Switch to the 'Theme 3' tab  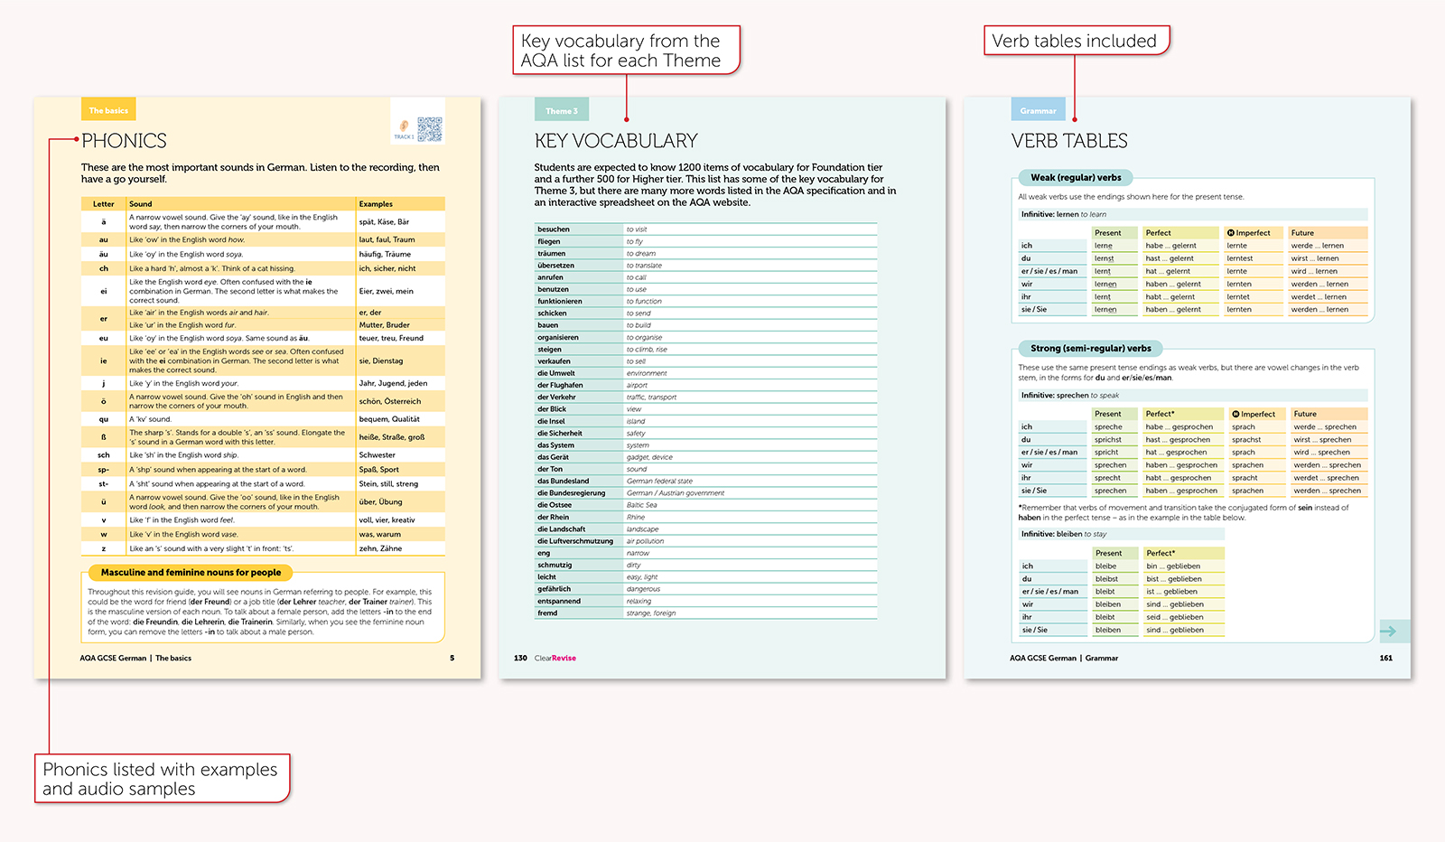coord(561,109)
